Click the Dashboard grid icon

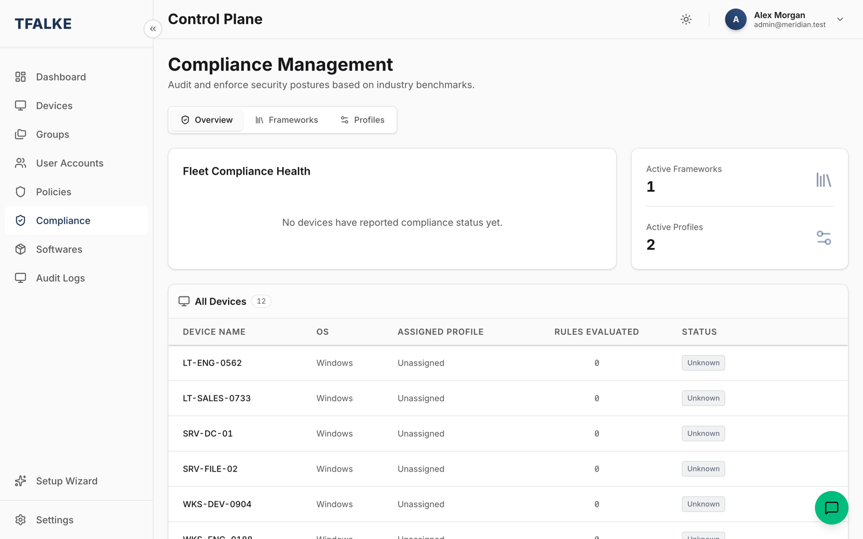click(x=20, y=77)
